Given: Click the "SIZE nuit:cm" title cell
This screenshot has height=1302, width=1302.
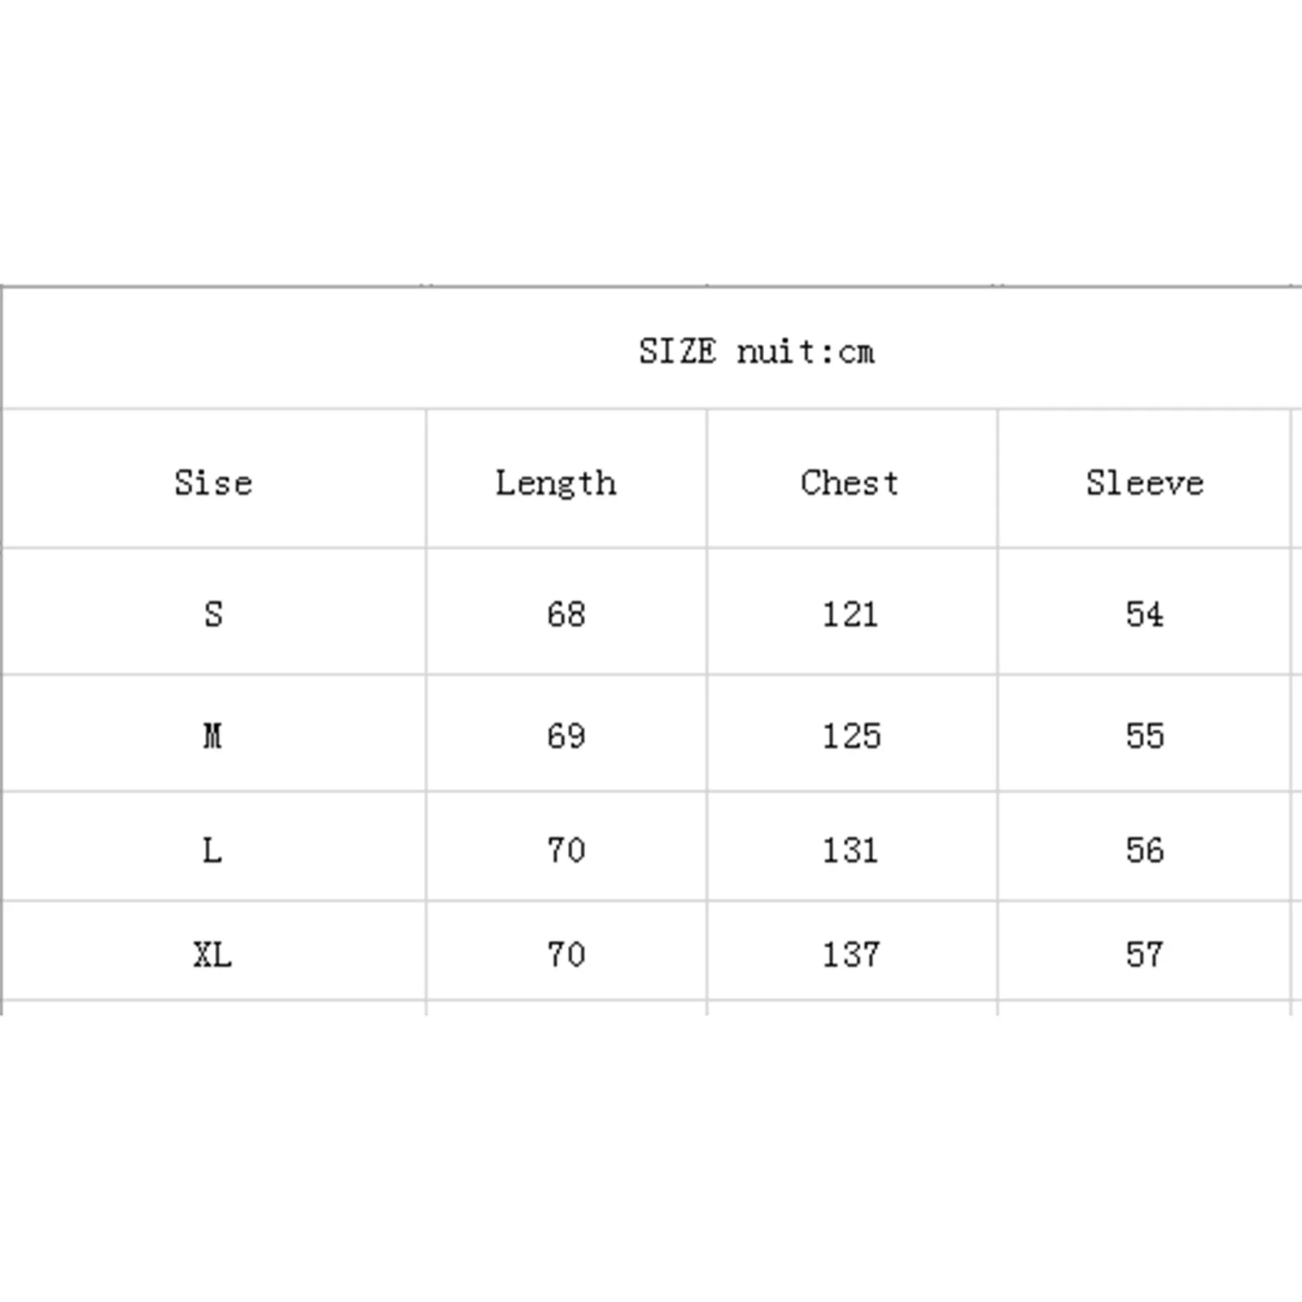Looking at the screenshot, I should tap(756, 352).
